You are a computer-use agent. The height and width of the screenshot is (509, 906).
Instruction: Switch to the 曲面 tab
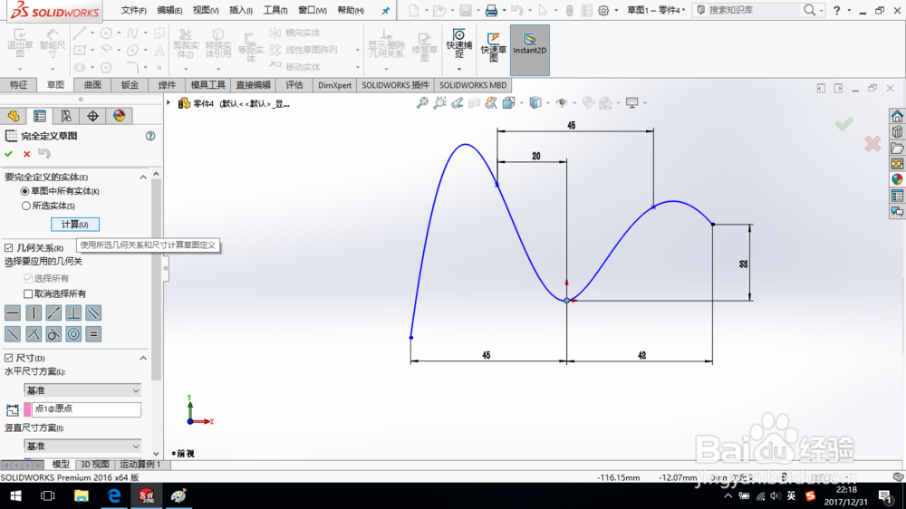pos(92,85)
